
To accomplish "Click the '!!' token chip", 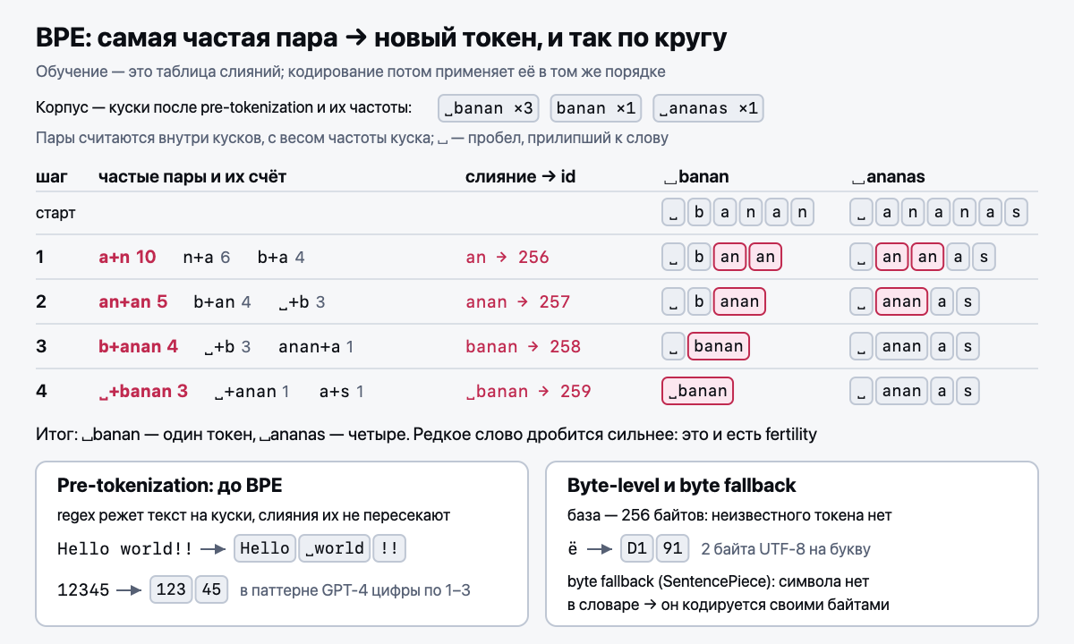I will (389, 548).
